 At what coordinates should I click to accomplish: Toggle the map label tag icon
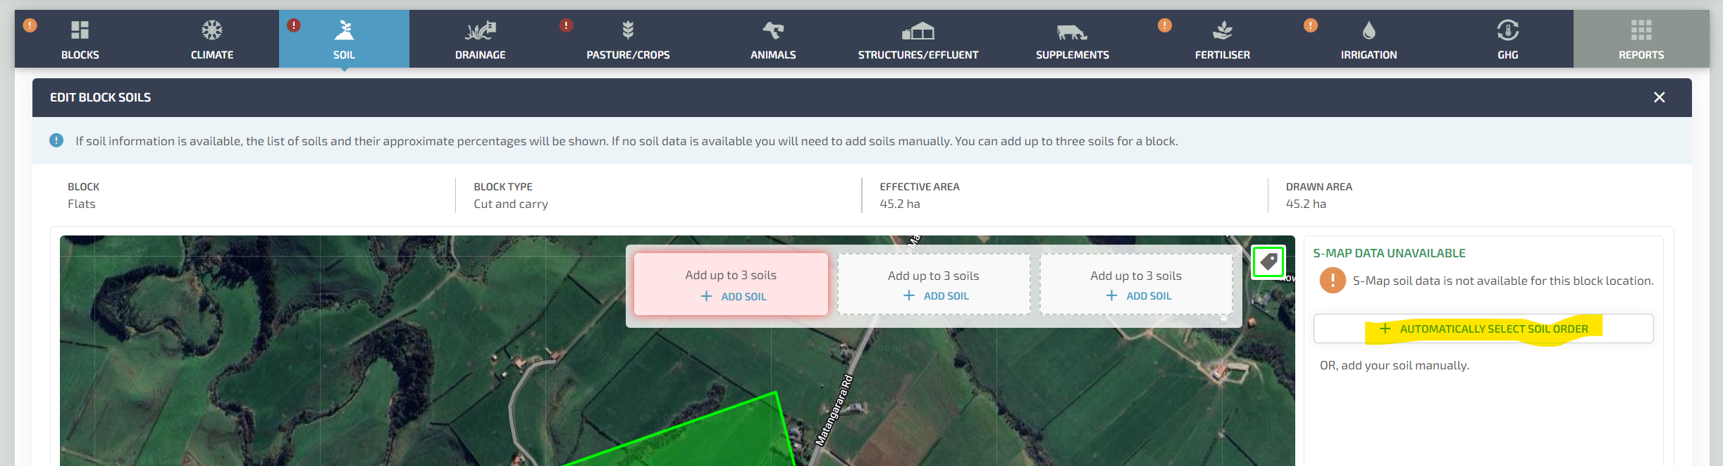click(1268, 262)
